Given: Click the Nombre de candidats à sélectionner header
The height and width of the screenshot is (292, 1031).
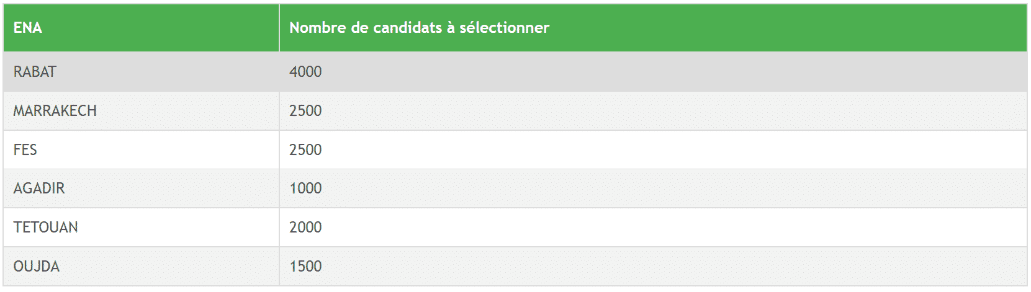Looking at the screenshot, I should (x=653, y=28).
